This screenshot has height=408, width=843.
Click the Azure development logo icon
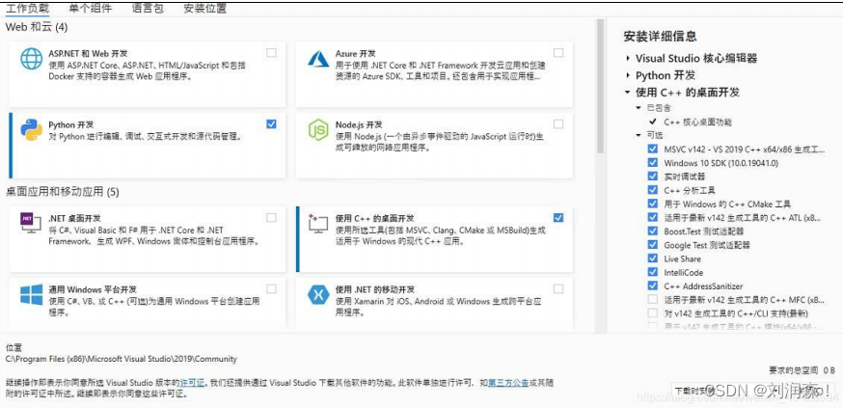(318, 59)
